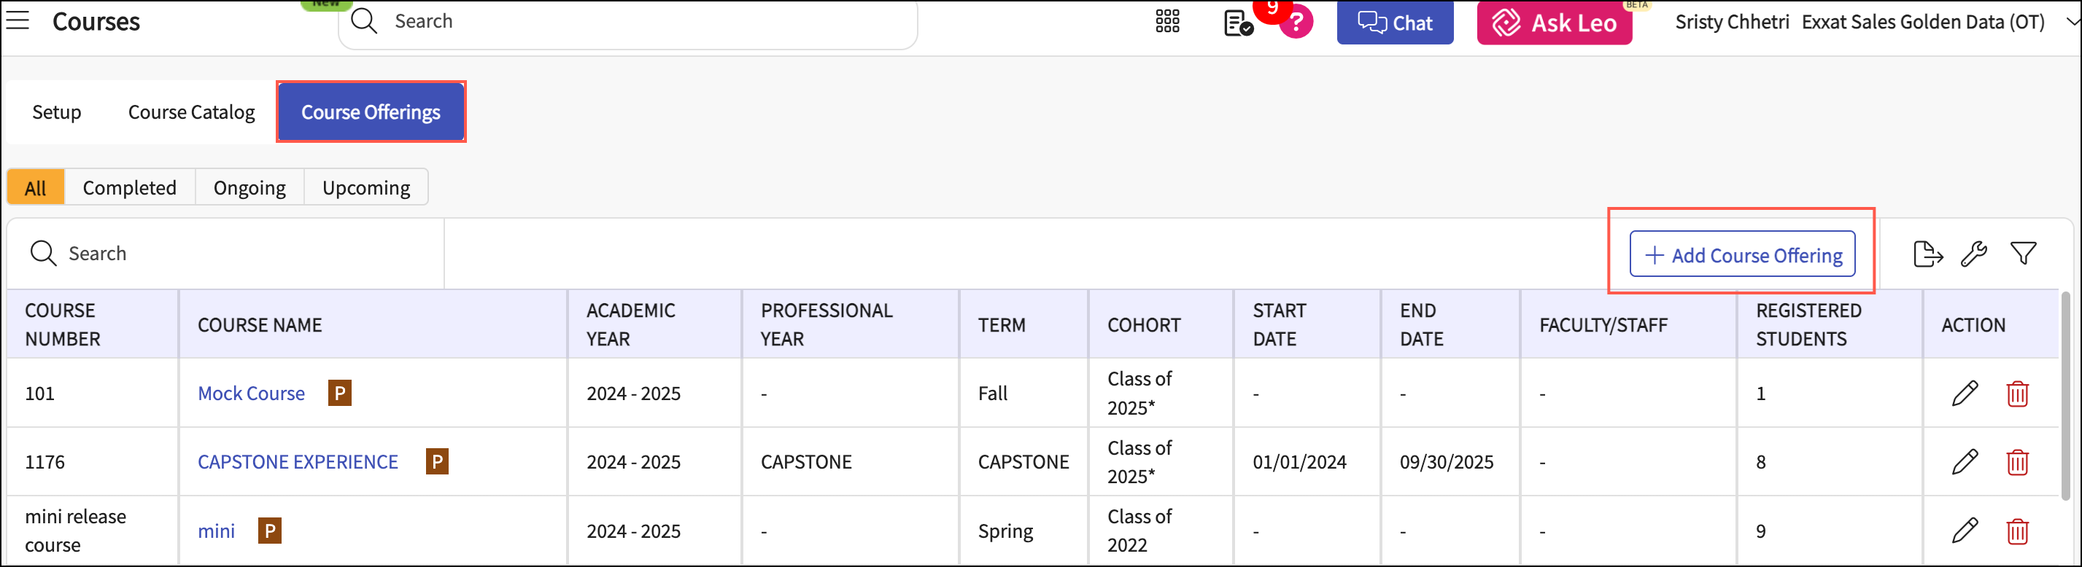Click the pink help question mark icon
2082x567 pixels.
(x=1296, y=23)
